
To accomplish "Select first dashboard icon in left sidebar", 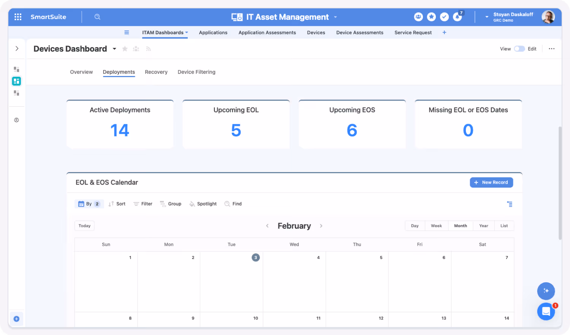I will [x=16, y=69].
